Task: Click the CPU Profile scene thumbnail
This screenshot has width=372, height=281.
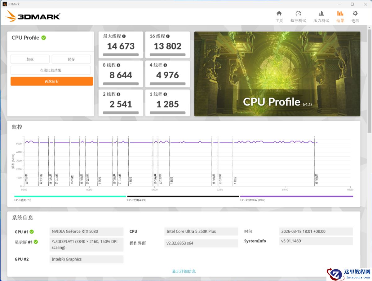Action: pos(277,74)
